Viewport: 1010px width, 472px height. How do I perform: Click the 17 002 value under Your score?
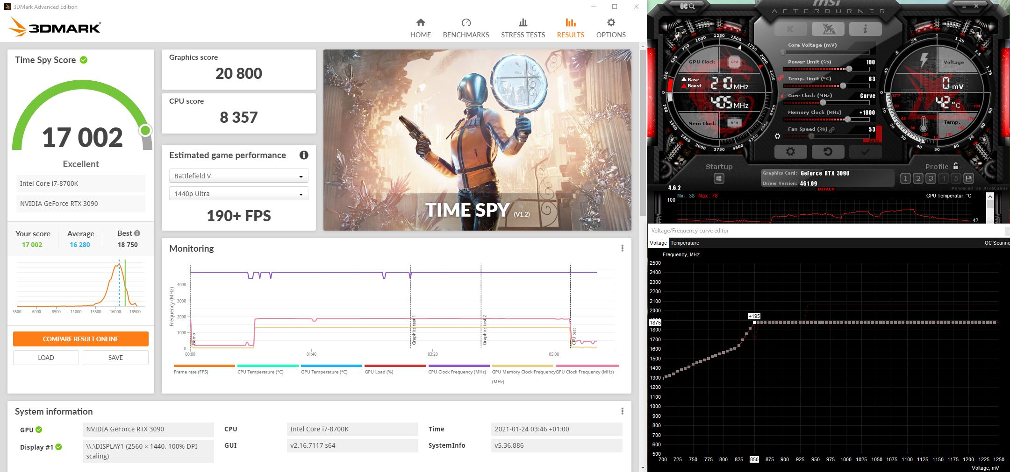click(32, 245)
